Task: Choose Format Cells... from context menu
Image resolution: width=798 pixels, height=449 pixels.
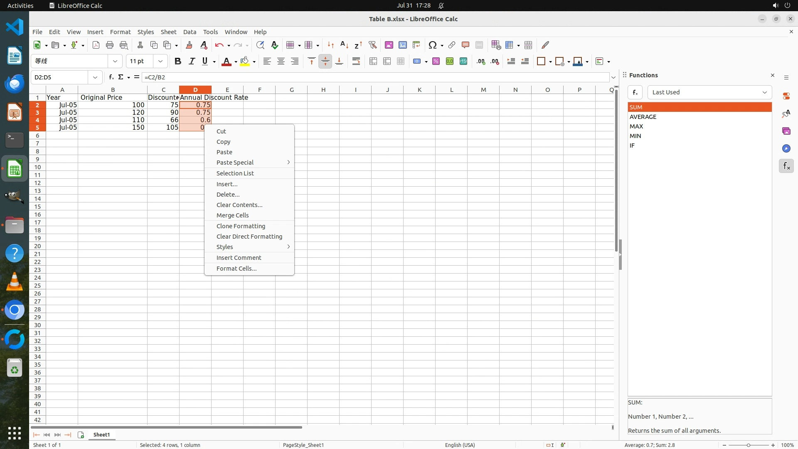Action: pyautogui.click(x=236, y=269)
